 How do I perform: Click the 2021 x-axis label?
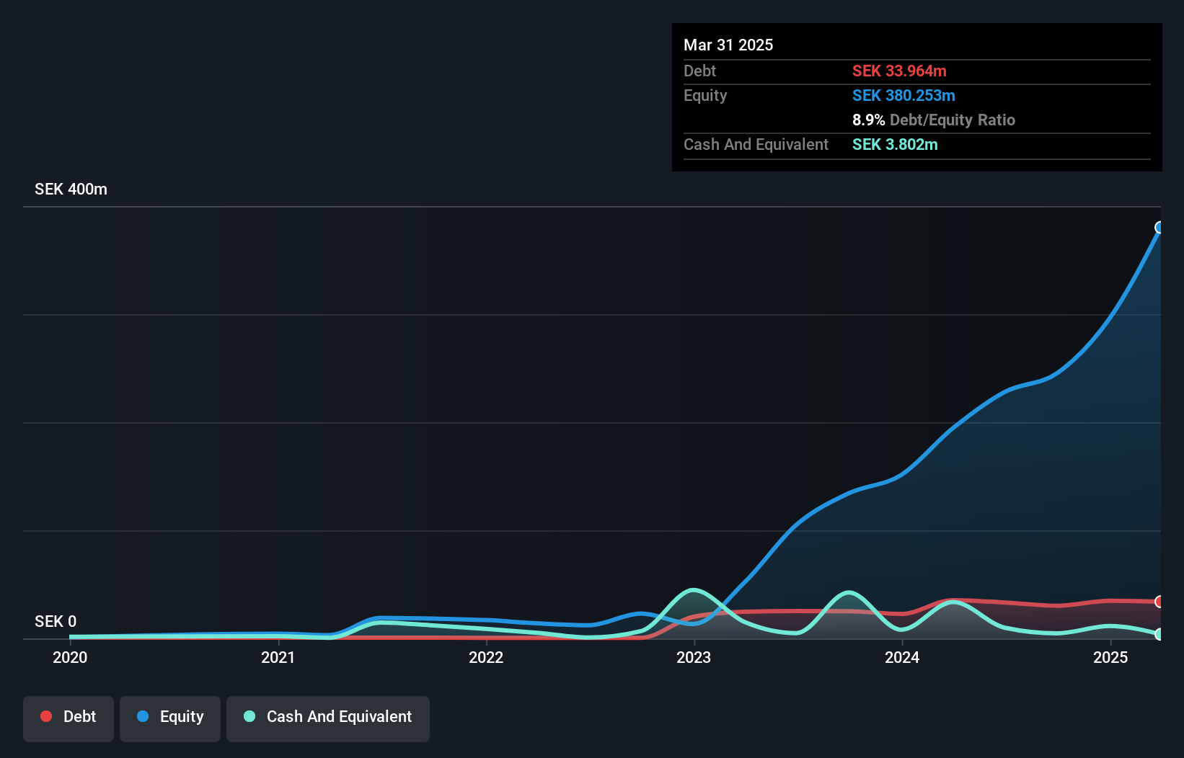pyautogui.click(x=278, y=657)
